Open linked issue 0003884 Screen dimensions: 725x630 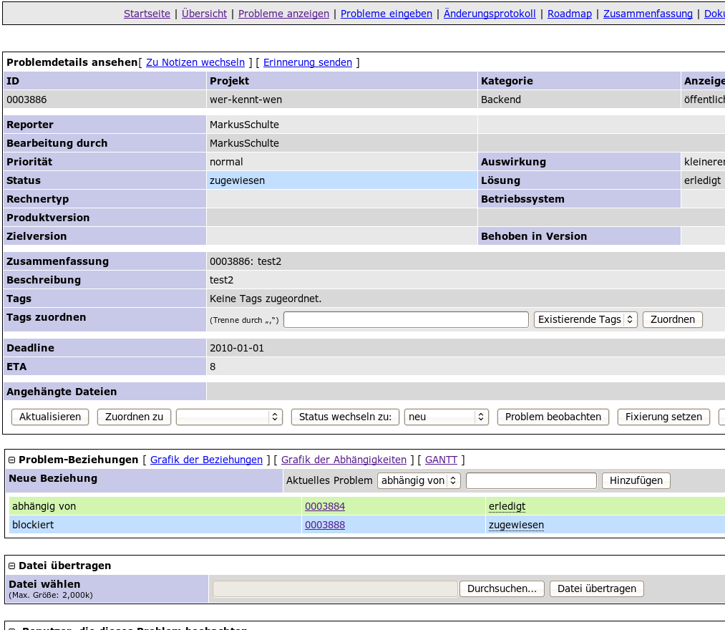click(325, 507)
